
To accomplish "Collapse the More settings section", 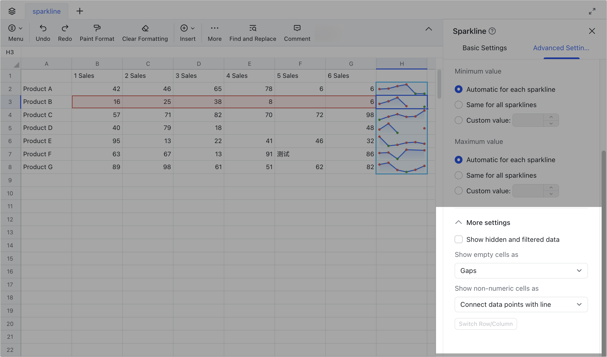I will pos(458,222).
